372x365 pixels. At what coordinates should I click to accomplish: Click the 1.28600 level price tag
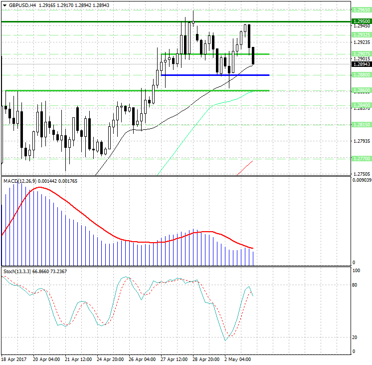point(362,90)
